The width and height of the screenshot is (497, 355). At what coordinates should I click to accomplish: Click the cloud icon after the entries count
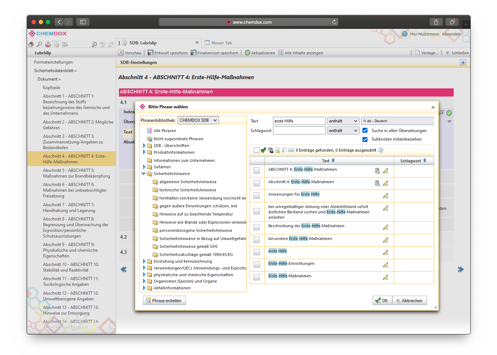click(x=381, y=150)
